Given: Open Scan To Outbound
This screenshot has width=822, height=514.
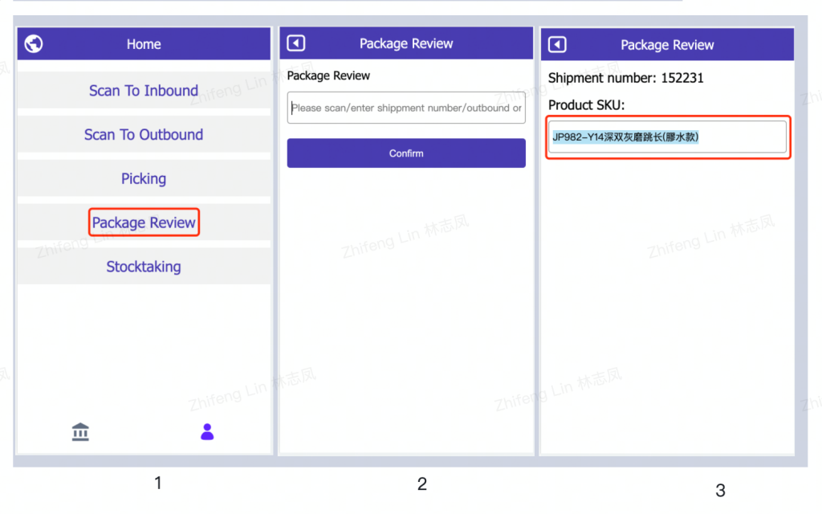Looking at the screenshot, I should coord(144,134).
